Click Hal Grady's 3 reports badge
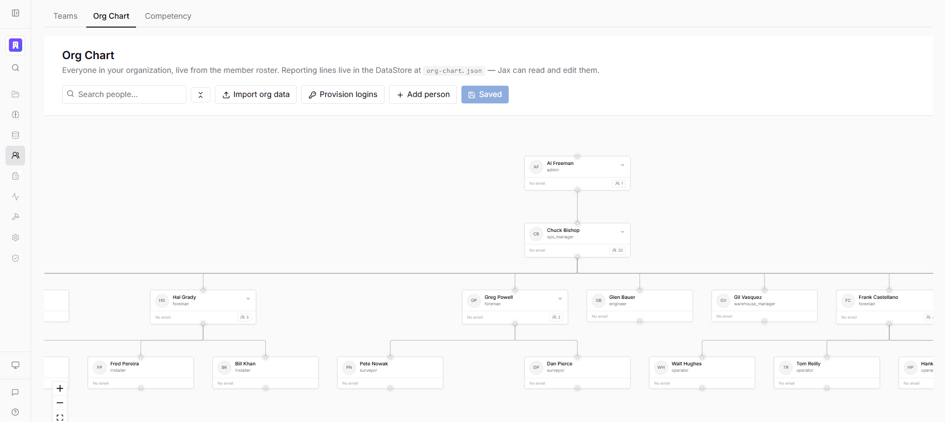Screen dimensions: 945x422 pos(245,317)
